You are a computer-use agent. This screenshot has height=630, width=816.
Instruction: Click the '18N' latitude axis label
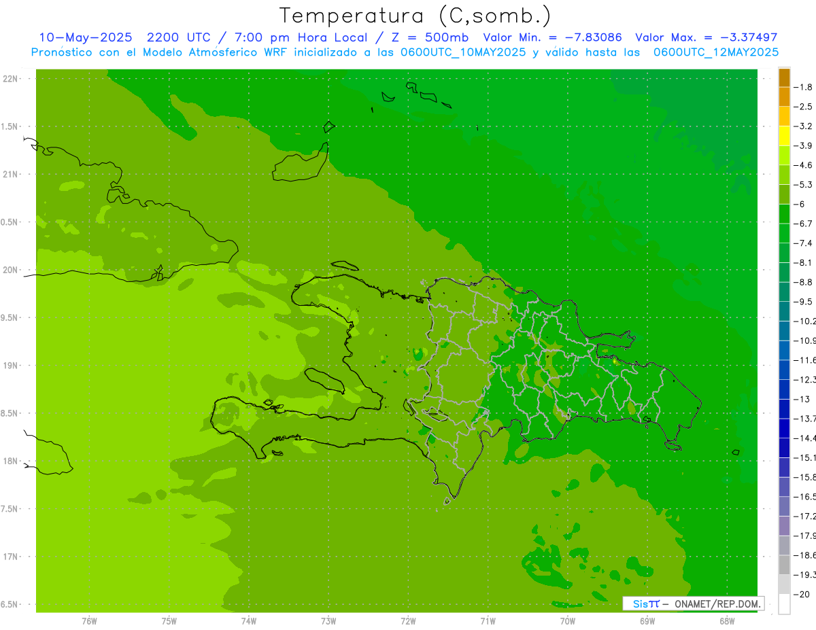pyautogui.click(x=10, y=461)
